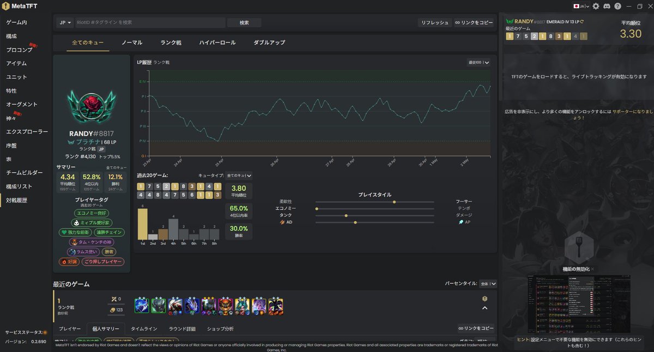The height and width of the screenshot is (352, 654).
Task: Switch to the ハイパーロール tab
Action: coord(217,43)
